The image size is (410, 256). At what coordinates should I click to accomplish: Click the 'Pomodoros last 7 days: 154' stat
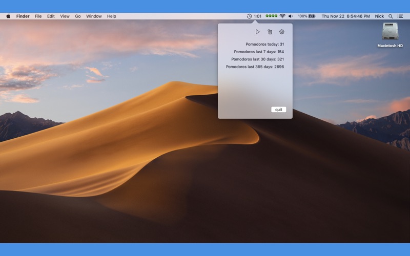coord(259,52)
